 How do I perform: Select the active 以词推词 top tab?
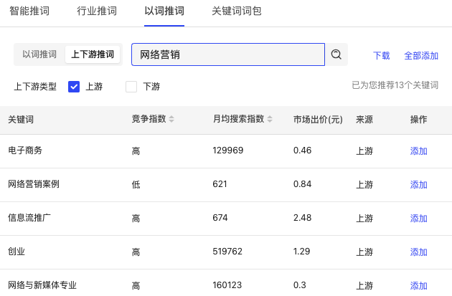coord(164,11)
